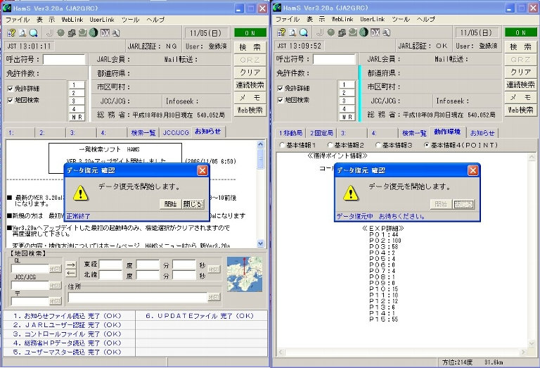This screenshot has width=540, height=368.
Task: Switch to 1移動局 tab in right window
Action: click(290, 133)
